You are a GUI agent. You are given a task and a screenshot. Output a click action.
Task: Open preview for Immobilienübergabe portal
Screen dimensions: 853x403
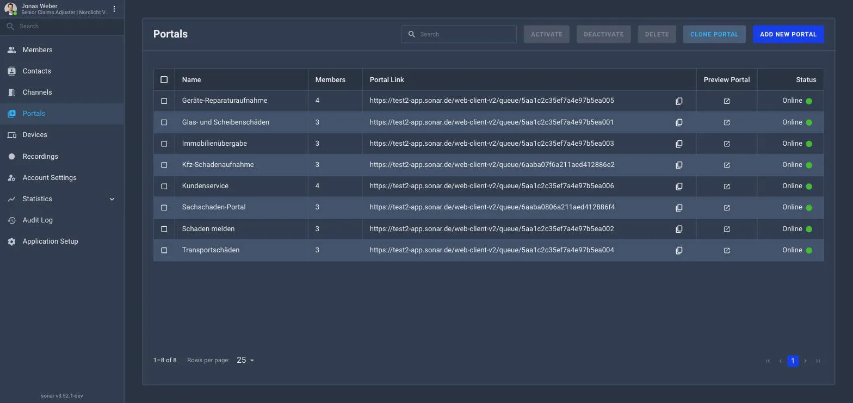point(727,144)
